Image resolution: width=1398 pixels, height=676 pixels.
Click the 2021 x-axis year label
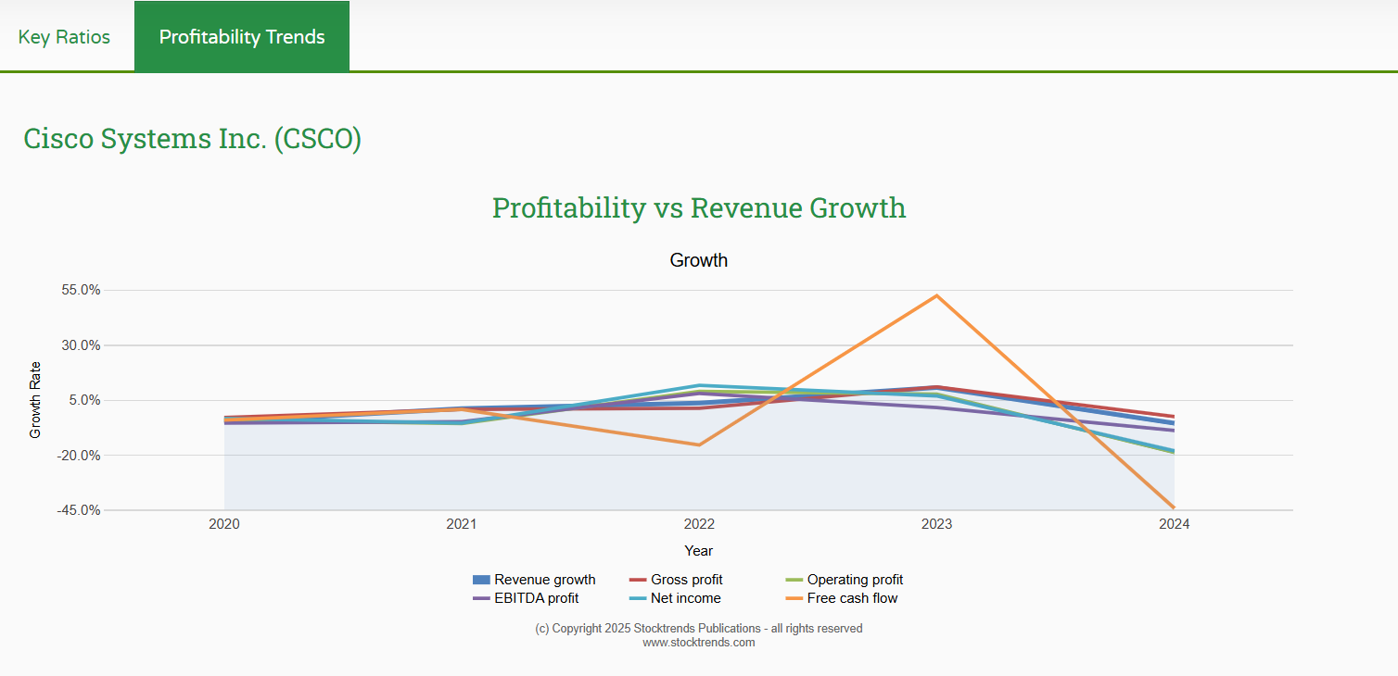pos(462,524)
